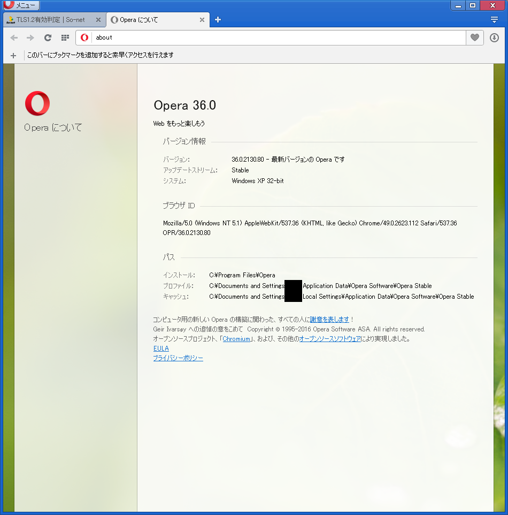Image resolution: width=508 pixels, height=515 pixels.
Task: Minimize the Opera window
Action: [458, 5]
